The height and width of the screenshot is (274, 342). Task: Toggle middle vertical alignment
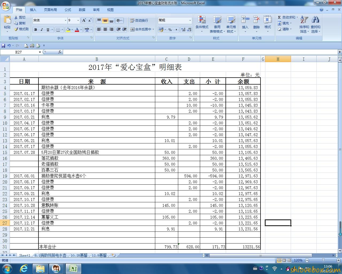pyautogui.click(x=105, y=20)
